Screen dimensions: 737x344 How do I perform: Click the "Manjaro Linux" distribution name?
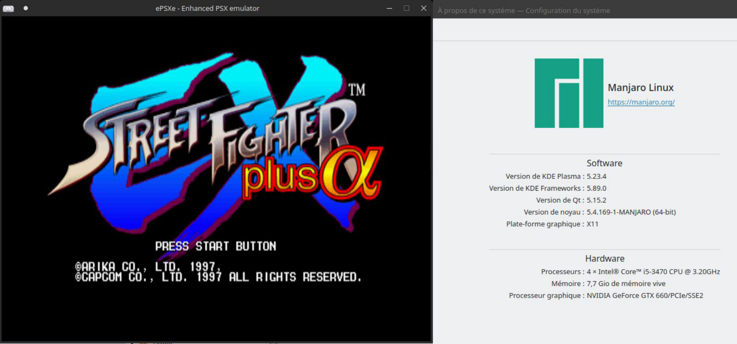point(640,88)
